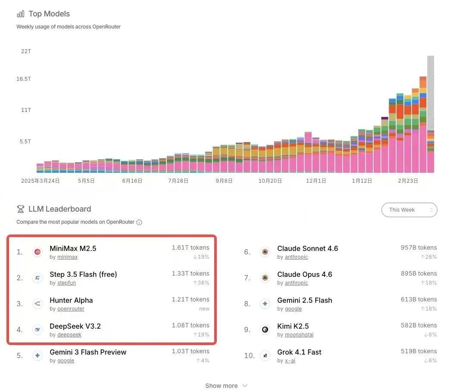The image size is (453, 390).
Task: Open the Grok 4.1 Fast model title
Action: (x=299, y=352)
